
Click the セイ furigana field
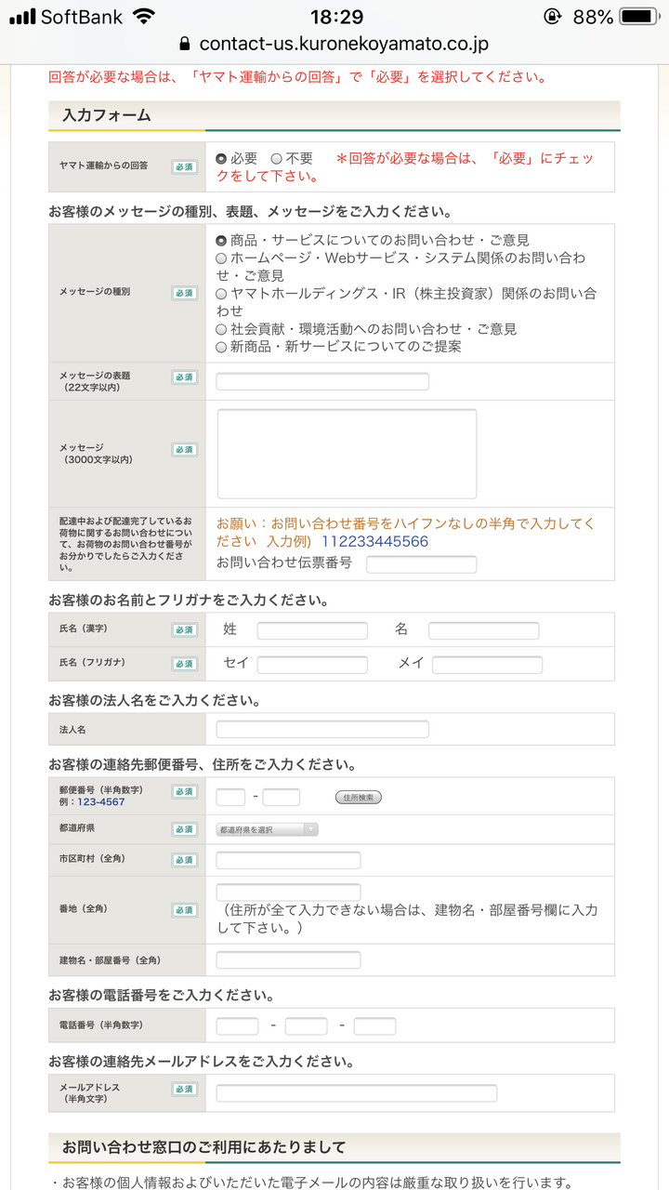(x=312, y=665)
